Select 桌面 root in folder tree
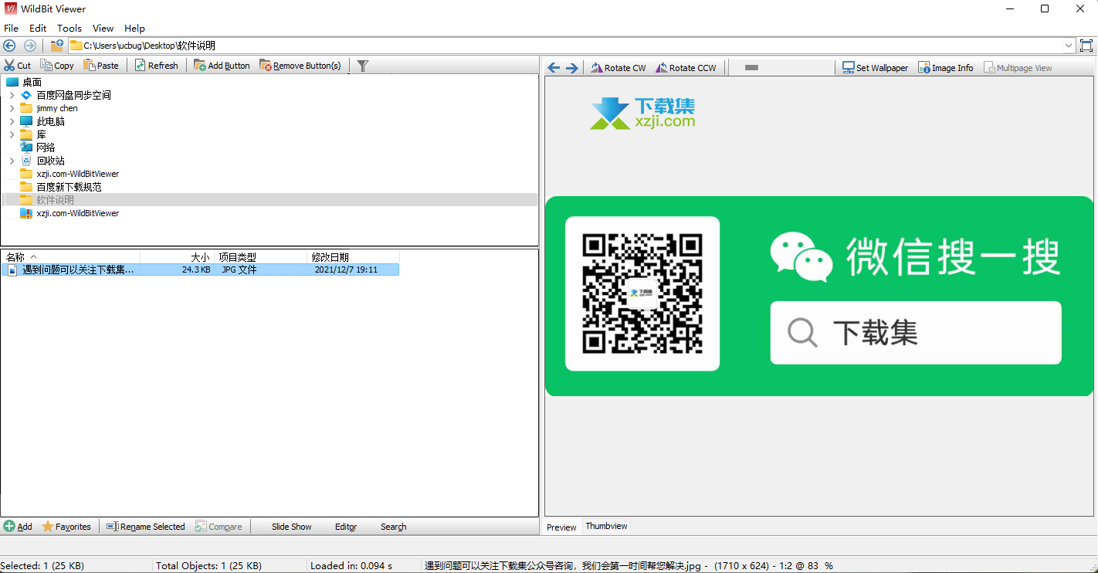1098x573 pixels. coord(32,82)
